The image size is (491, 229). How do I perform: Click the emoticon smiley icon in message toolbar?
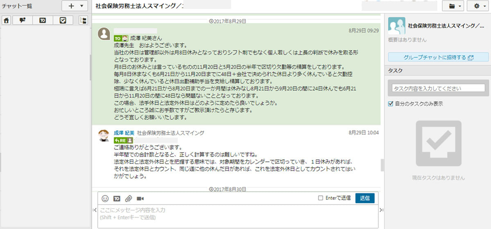105,198
